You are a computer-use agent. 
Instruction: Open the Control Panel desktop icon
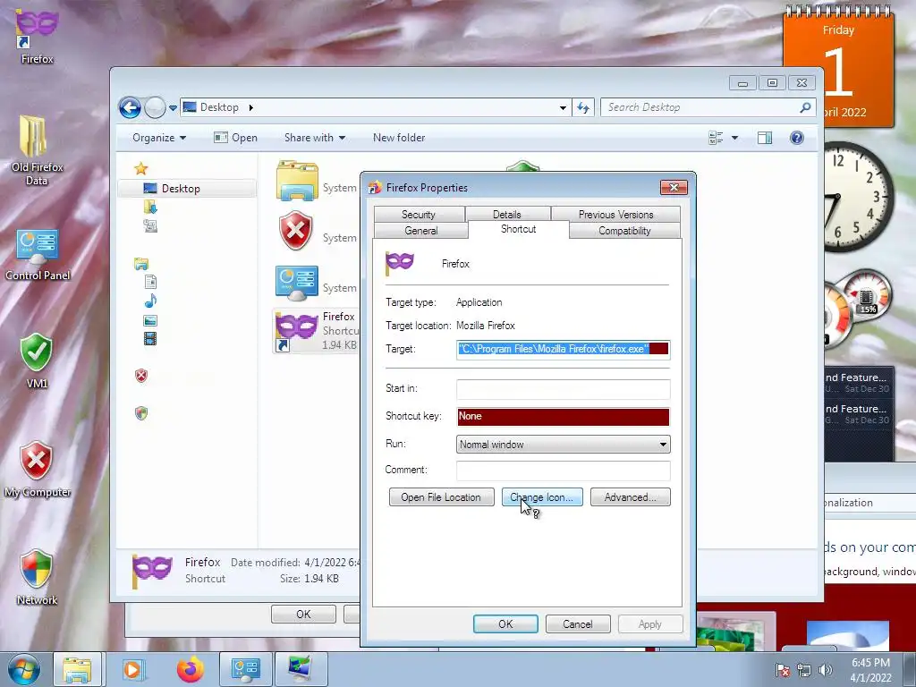tap(38, 255)
